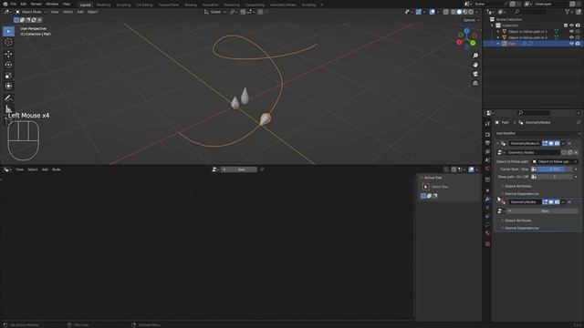The image size is (584, 328).
Task: Enable solid viewport shading mode
Action: point(459,12)
